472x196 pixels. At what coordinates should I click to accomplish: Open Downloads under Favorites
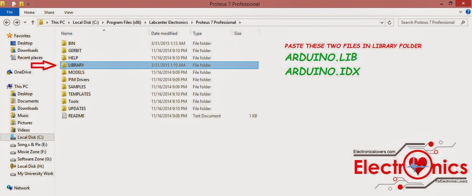pyautogui.click(x=28, y=50)
